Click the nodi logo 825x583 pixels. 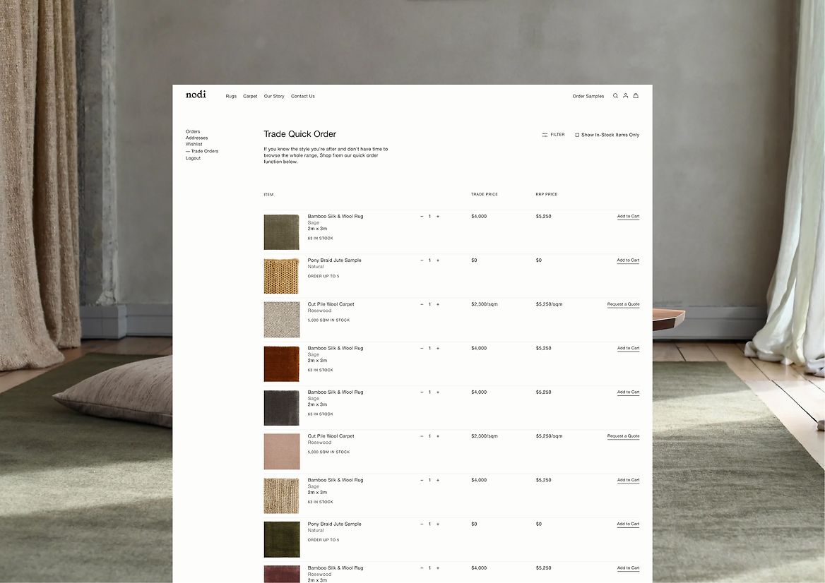tap(196, 95)
